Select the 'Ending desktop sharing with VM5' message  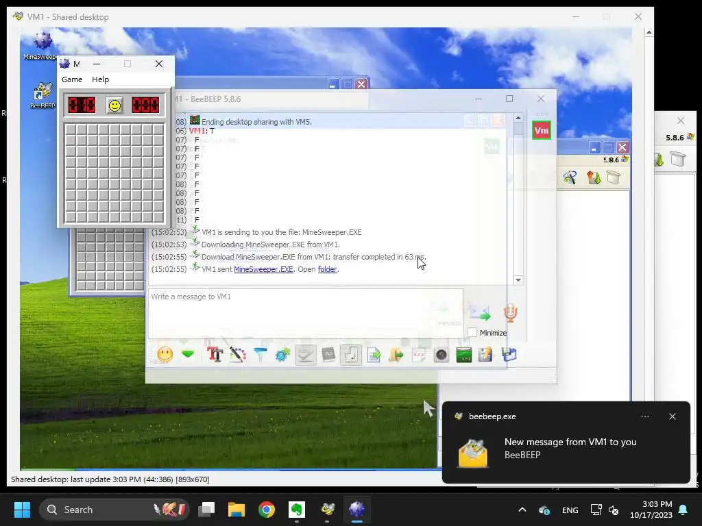[256, 122]
